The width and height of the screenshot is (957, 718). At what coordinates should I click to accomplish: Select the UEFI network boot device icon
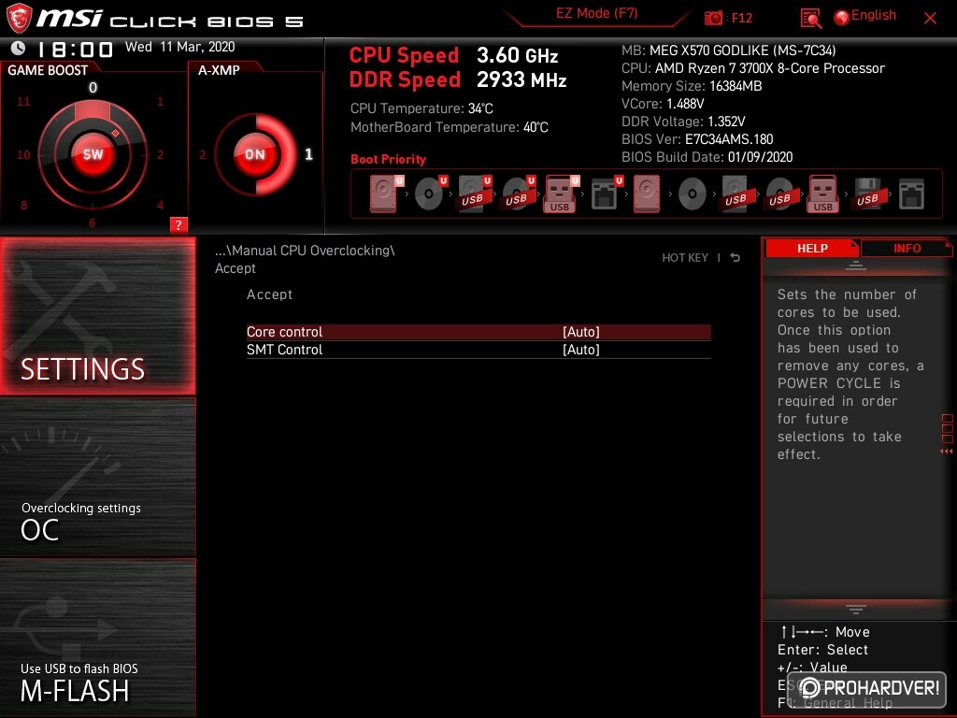pyautogui.click(x=606, y=194)
